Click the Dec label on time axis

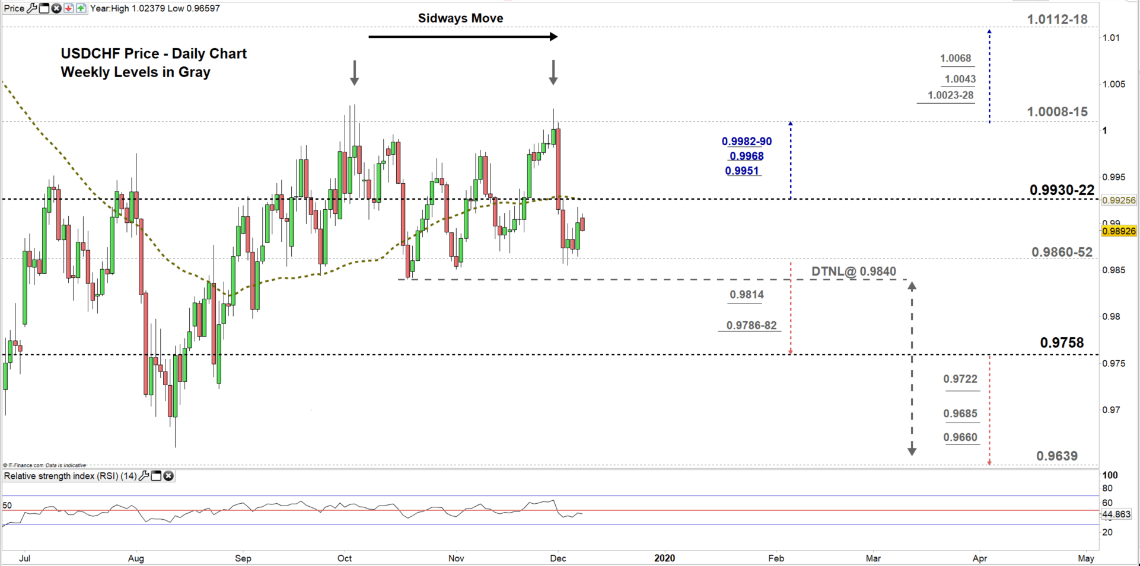tap(558, 558)
